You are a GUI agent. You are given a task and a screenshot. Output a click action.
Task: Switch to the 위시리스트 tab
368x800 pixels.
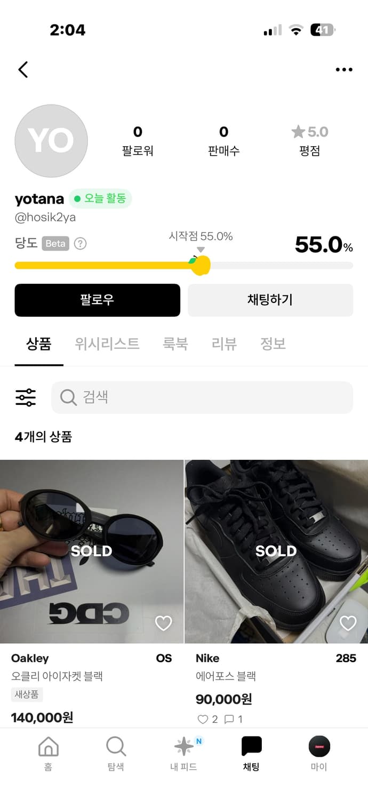[107, 343]
